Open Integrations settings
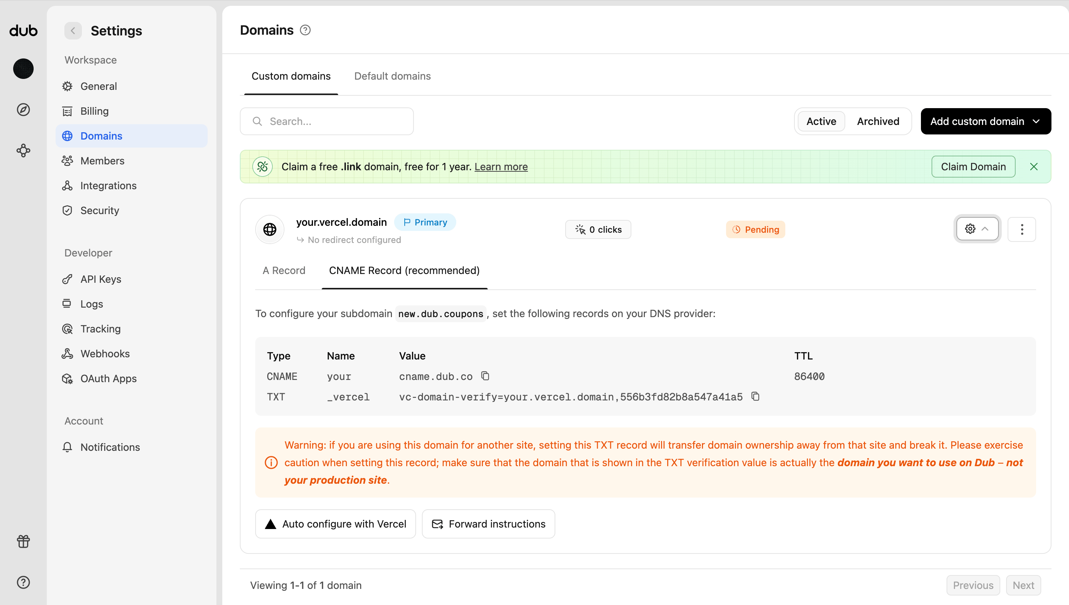The height and width of the screenshot is (605, 1069). pyautogui.click(x=131, y=186)
